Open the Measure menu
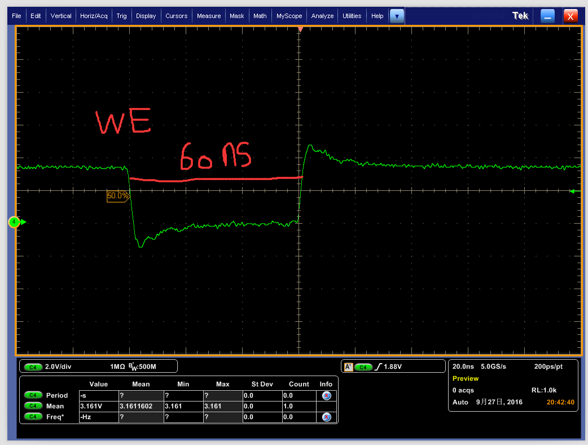588x445 pixels. coord(209,16)
